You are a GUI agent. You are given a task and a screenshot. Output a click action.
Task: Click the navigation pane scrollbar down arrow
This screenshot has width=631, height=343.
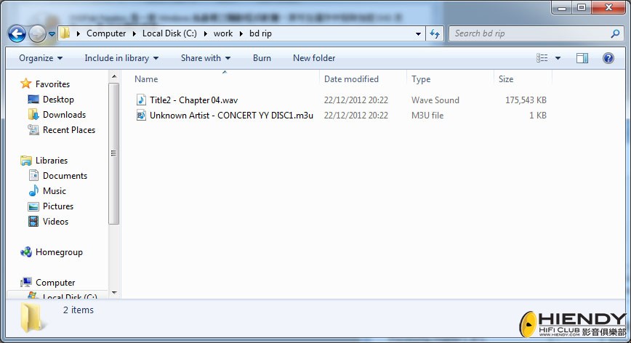coord(114,293)
